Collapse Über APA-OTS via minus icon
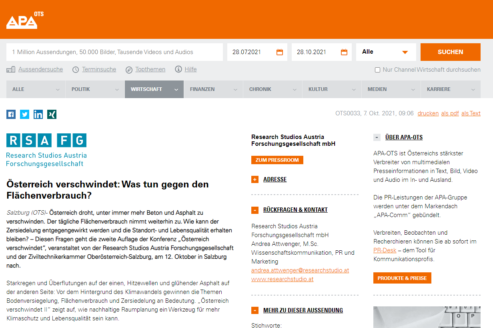493x328 pixels. (x=377, y=137)
